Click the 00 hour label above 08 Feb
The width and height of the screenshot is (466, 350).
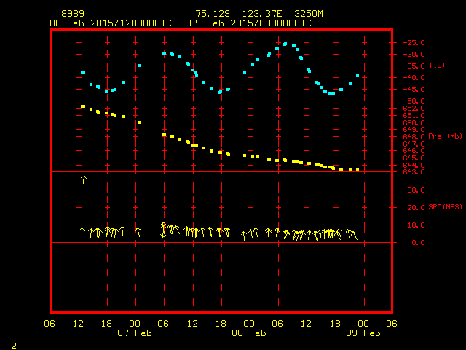249,323
